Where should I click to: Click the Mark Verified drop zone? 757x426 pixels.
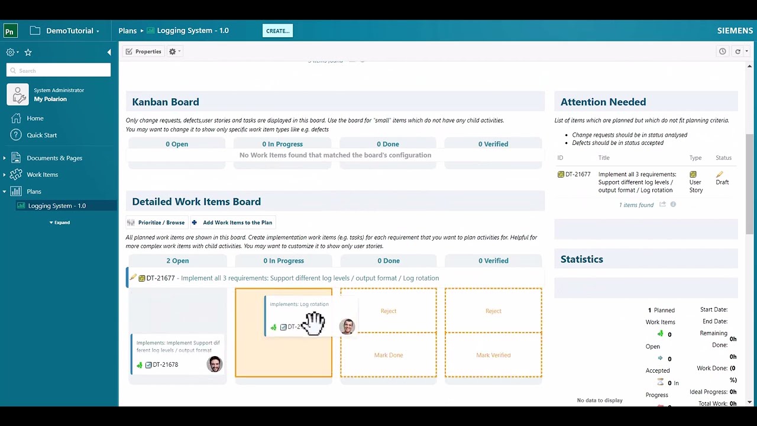[493, 355]
